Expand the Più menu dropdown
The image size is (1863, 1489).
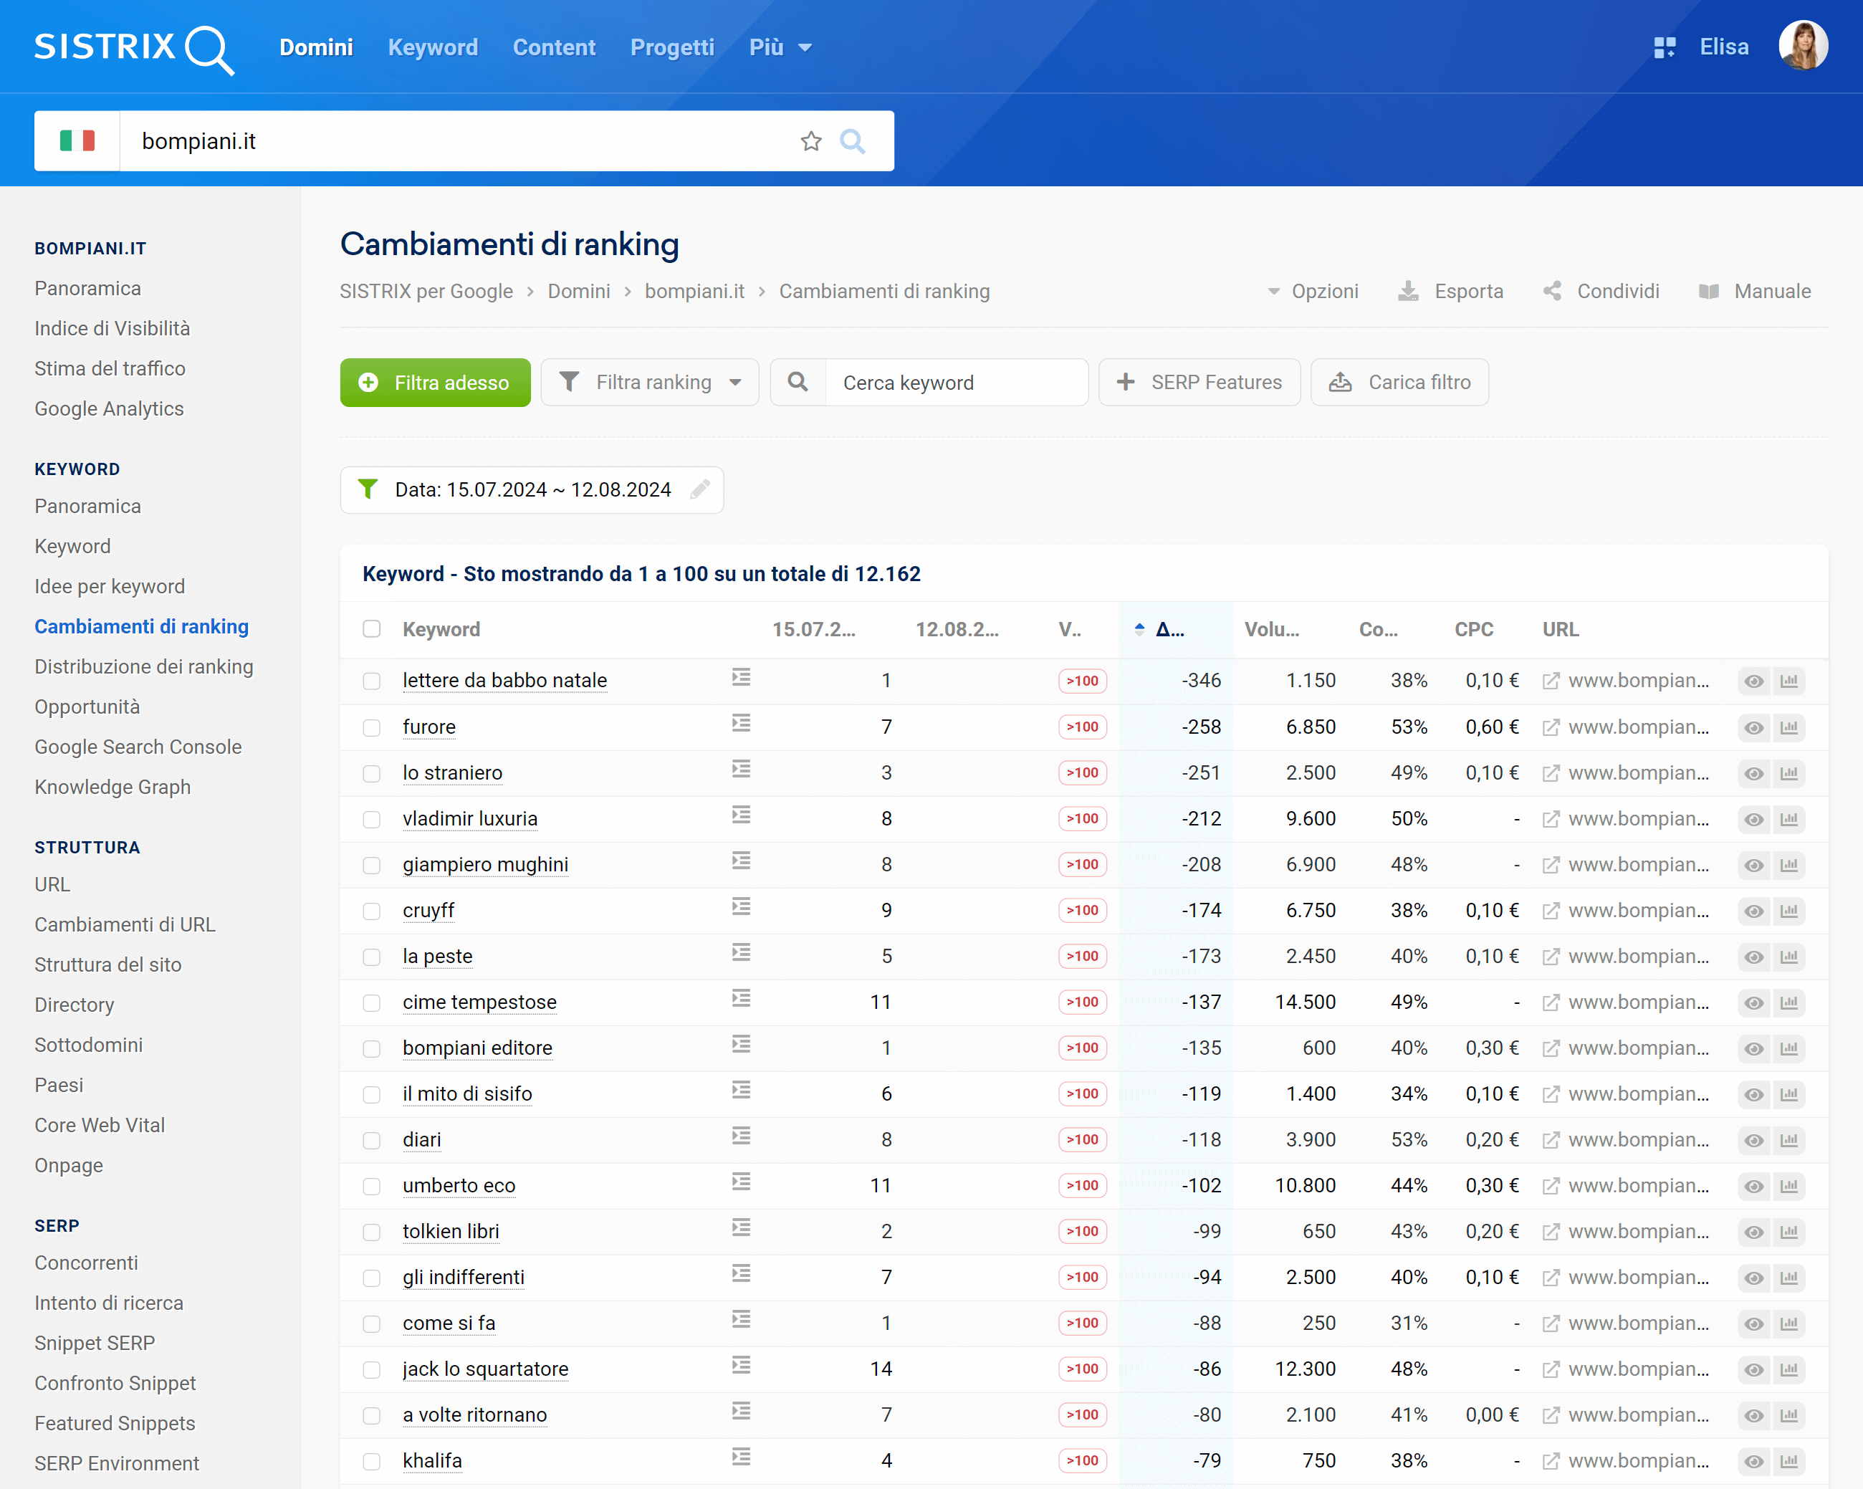(x=780, y=47)
